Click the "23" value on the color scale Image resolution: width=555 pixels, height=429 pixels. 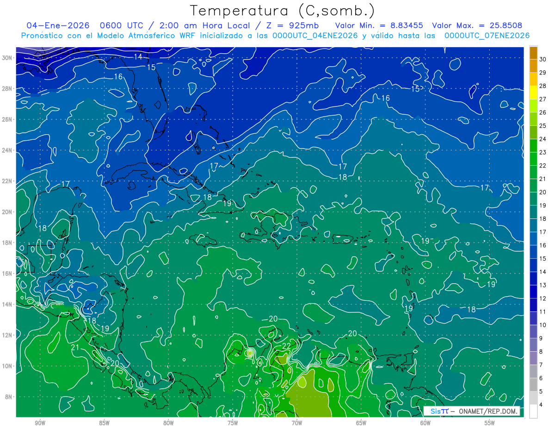(543, 152)
